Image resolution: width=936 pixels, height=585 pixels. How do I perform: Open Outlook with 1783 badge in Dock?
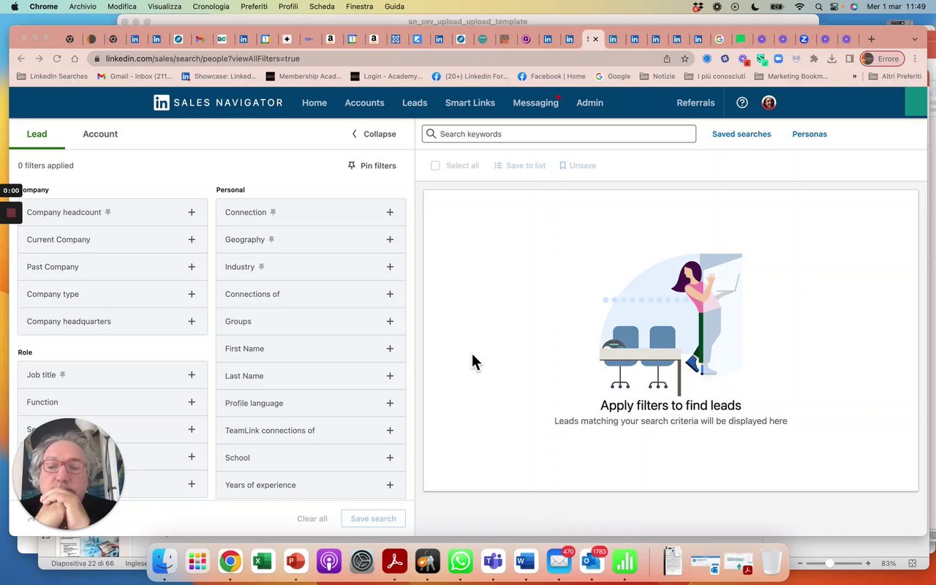point(592,562)
